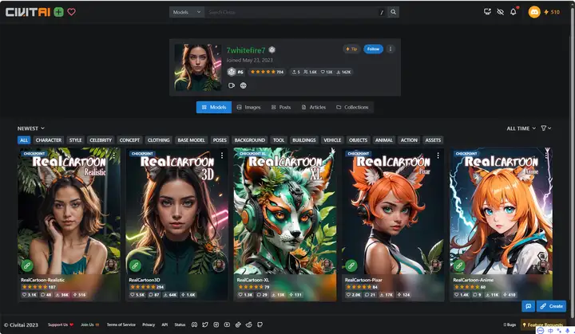Click the 510 buzz lightning balance
This screenshot has width=575, height=334.
[552, 12]
